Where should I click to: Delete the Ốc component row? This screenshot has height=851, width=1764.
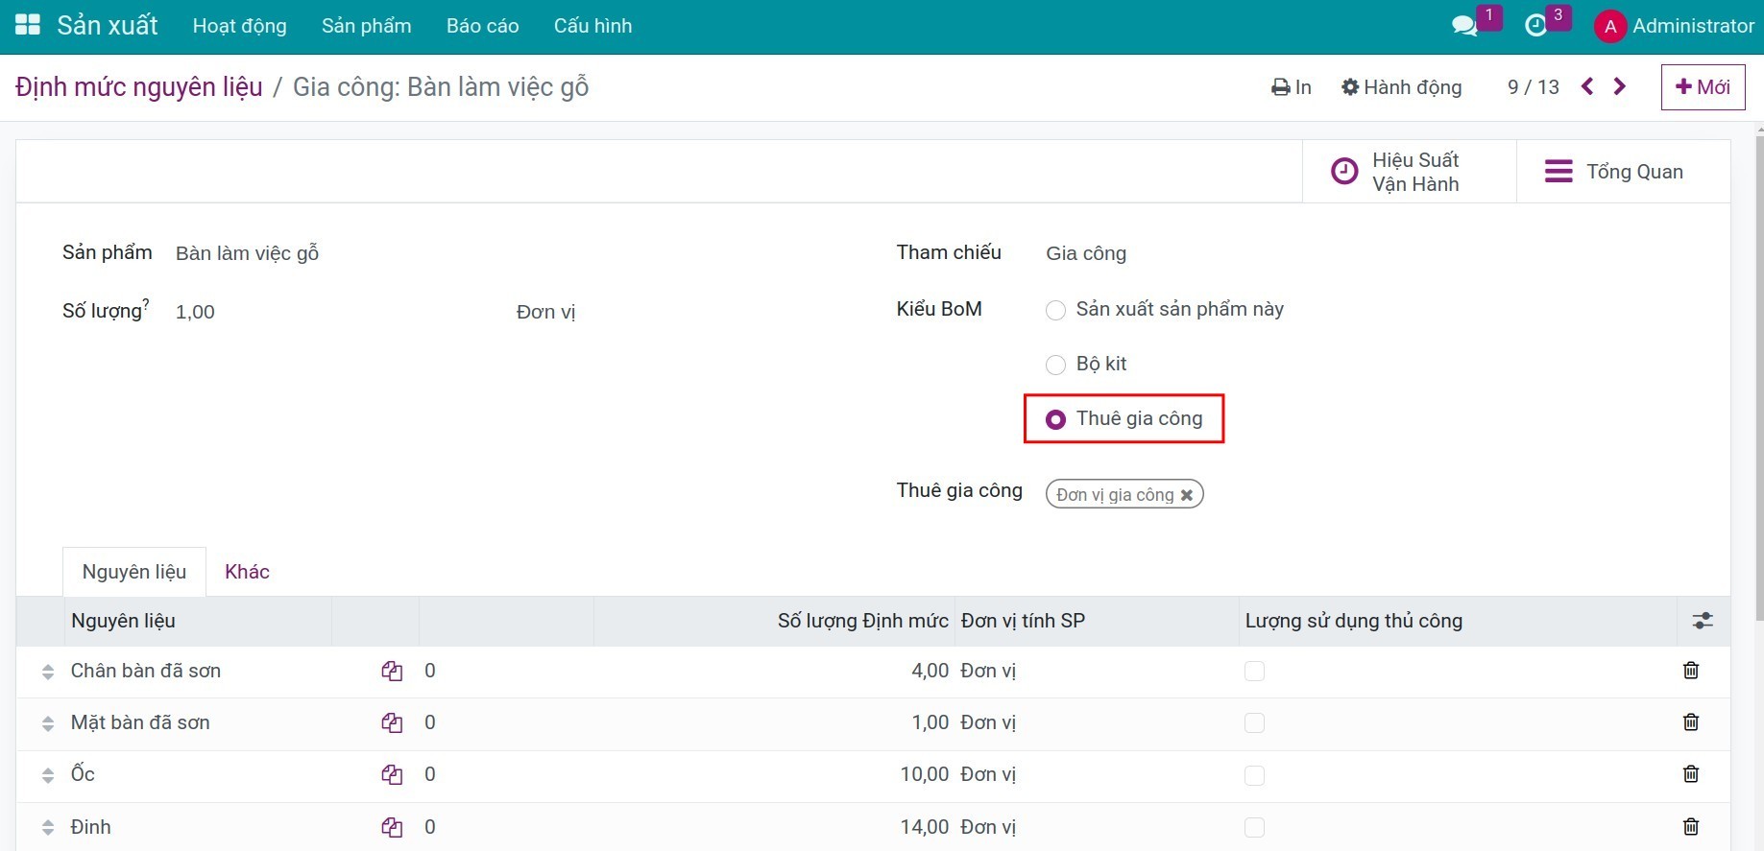pos(1691,774)
